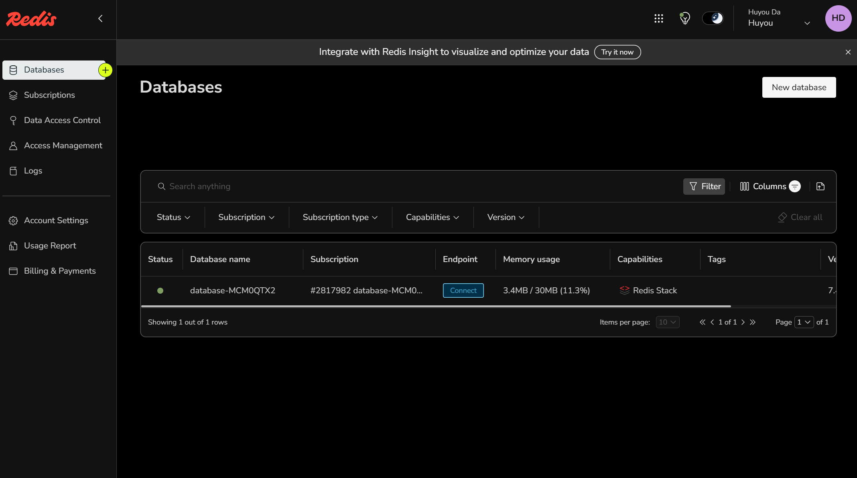Click the Billing card icon

[x=13, y=271]
